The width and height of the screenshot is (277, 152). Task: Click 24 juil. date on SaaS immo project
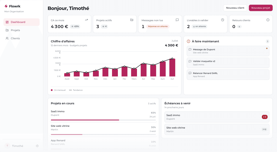[153, 117]
